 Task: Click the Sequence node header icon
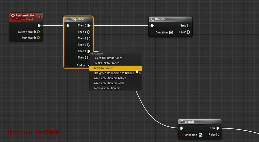68,19
